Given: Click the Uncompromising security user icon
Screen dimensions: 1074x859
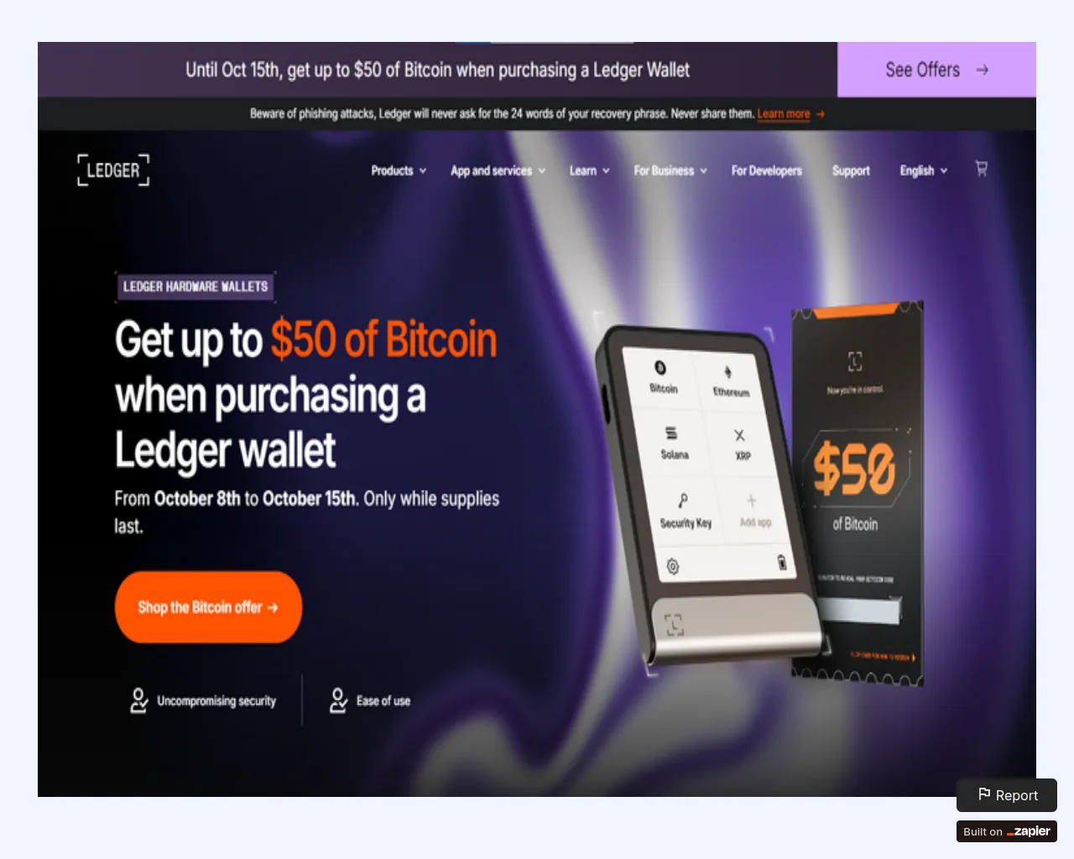Looking at the screenshot, I should coord(139,700).
